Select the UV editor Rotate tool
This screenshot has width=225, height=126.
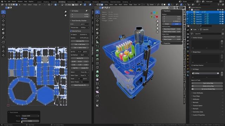pyautogui.click(x=3, y=25)
